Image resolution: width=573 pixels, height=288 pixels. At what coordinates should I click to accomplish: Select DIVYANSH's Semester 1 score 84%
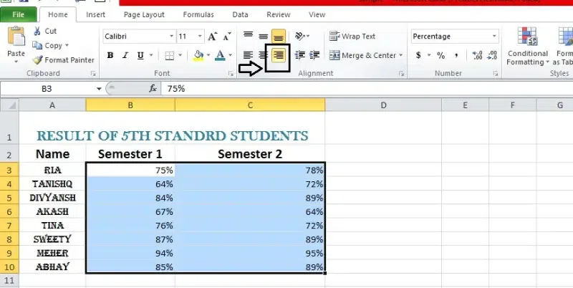(x=130, y=198)
